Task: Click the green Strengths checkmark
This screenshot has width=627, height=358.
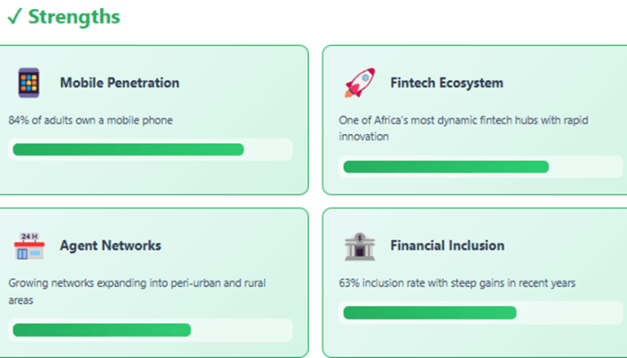Action: 13,17
